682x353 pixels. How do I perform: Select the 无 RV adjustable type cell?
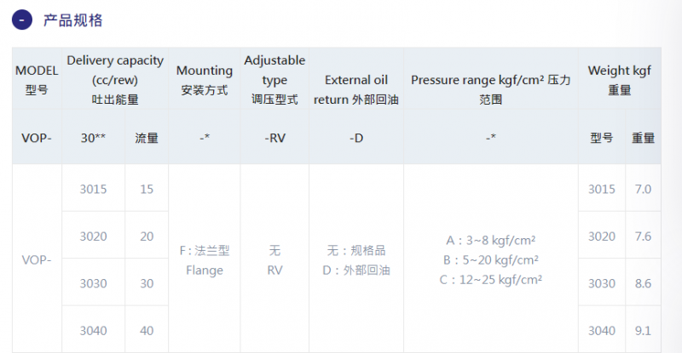275,259
